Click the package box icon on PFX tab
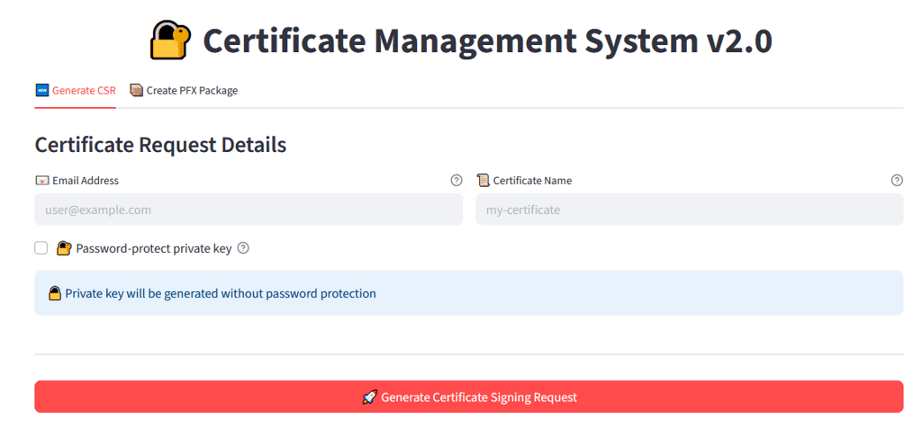This screenshot has width=922, height=428. coord(137,91)
